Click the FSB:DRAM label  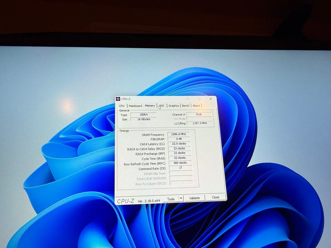(158, 139)
